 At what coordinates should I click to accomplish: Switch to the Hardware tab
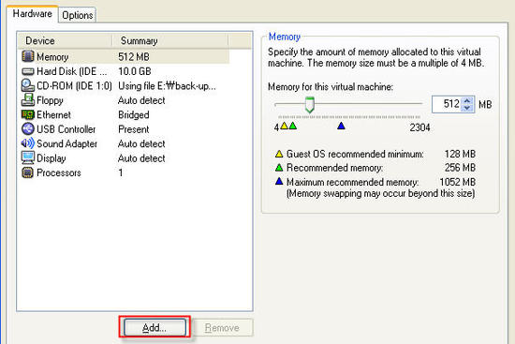33,14
